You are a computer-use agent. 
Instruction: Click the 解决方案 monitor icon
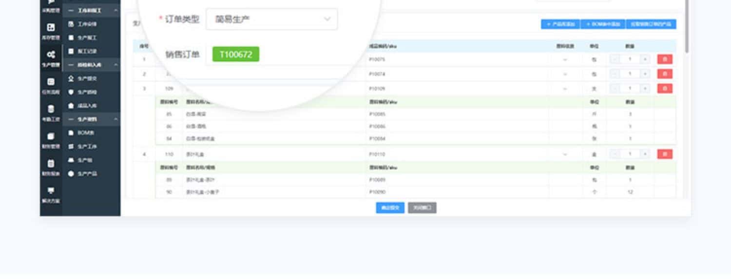(x=51, y=193)
